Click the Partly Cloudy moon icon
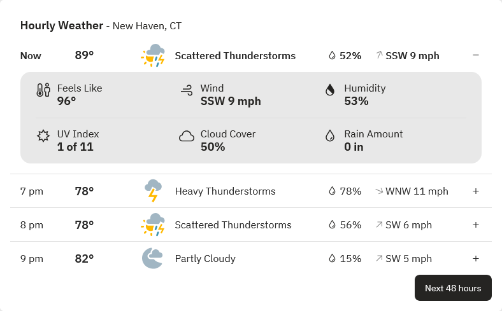The height and width of the screenshot is (311, 502). tap(152, 258)
